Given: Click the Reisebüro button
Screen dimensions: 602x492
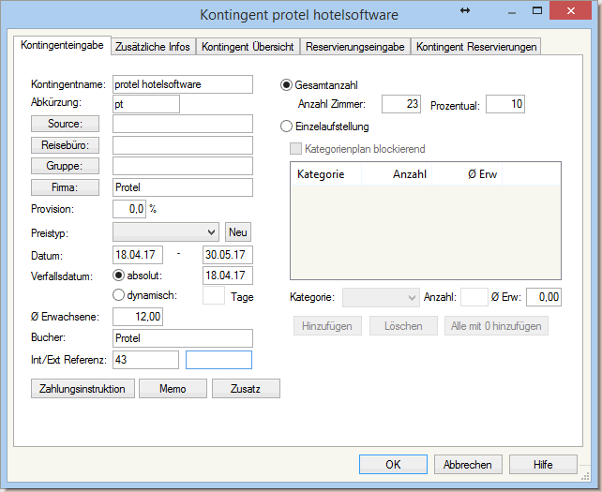Looking at the screenshot, I should 65,145.
